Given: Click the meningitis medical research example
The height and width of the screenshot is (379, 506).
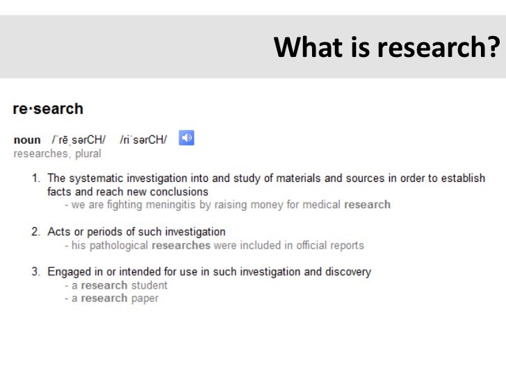Looking at the screenshot, I should coord(227,205).
